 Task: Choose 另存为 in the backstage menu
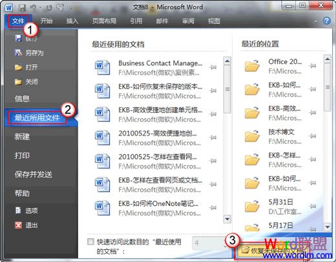29,53
